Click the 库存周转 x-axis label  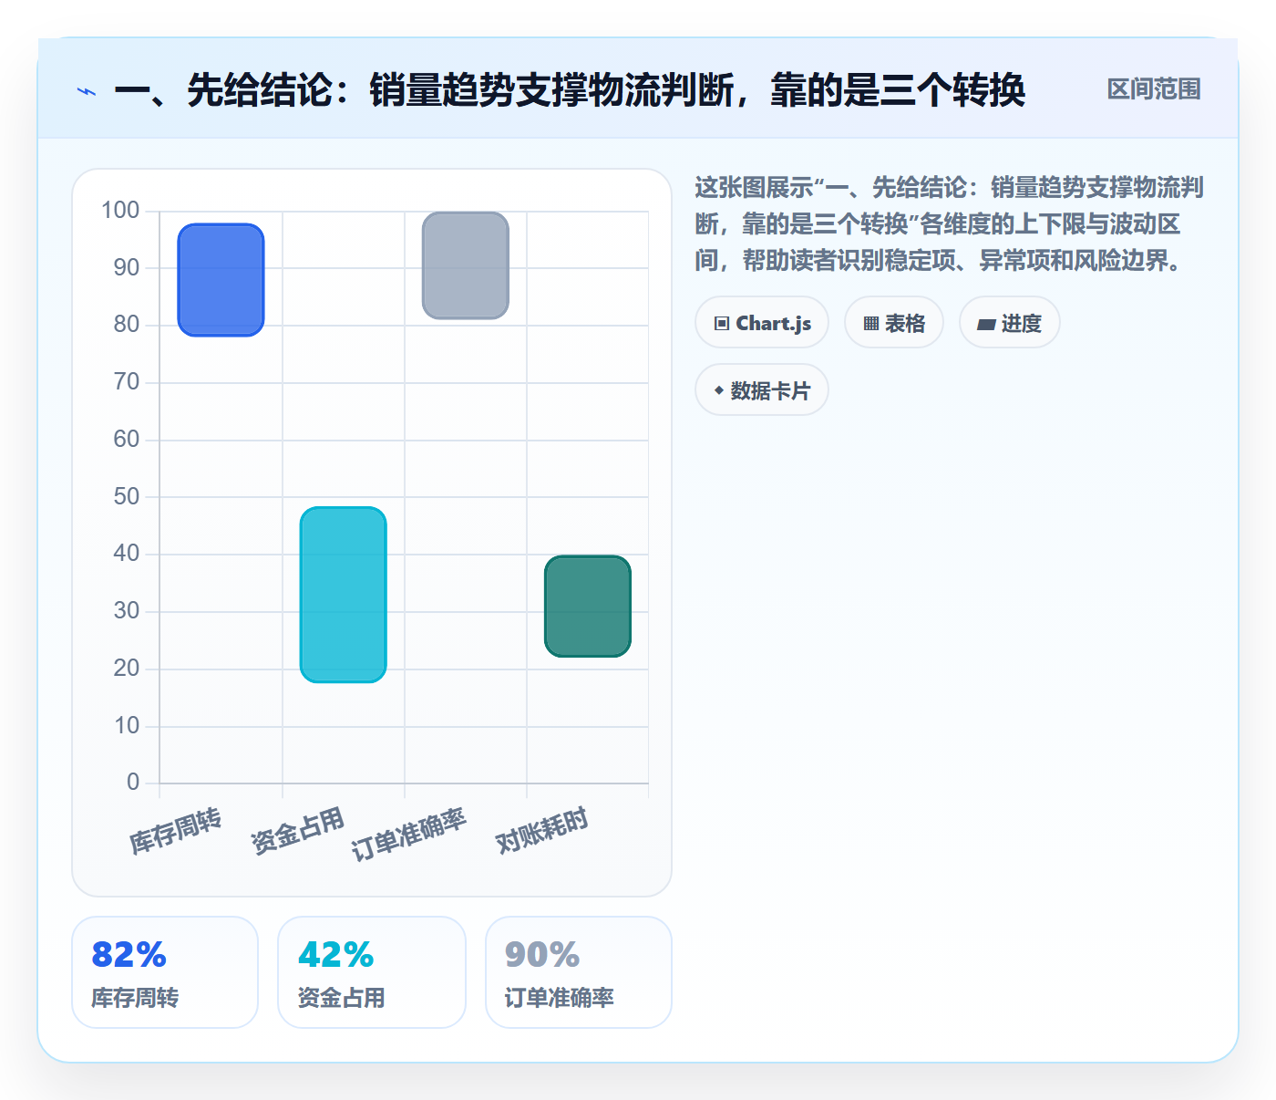(x=176, y=831)
